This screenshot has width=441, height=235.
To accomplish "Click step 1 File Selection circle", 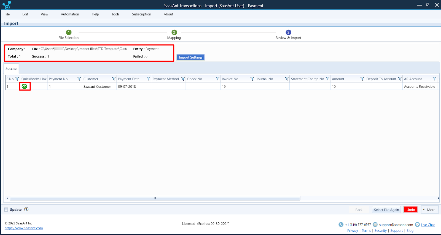I will coord(69,32).
